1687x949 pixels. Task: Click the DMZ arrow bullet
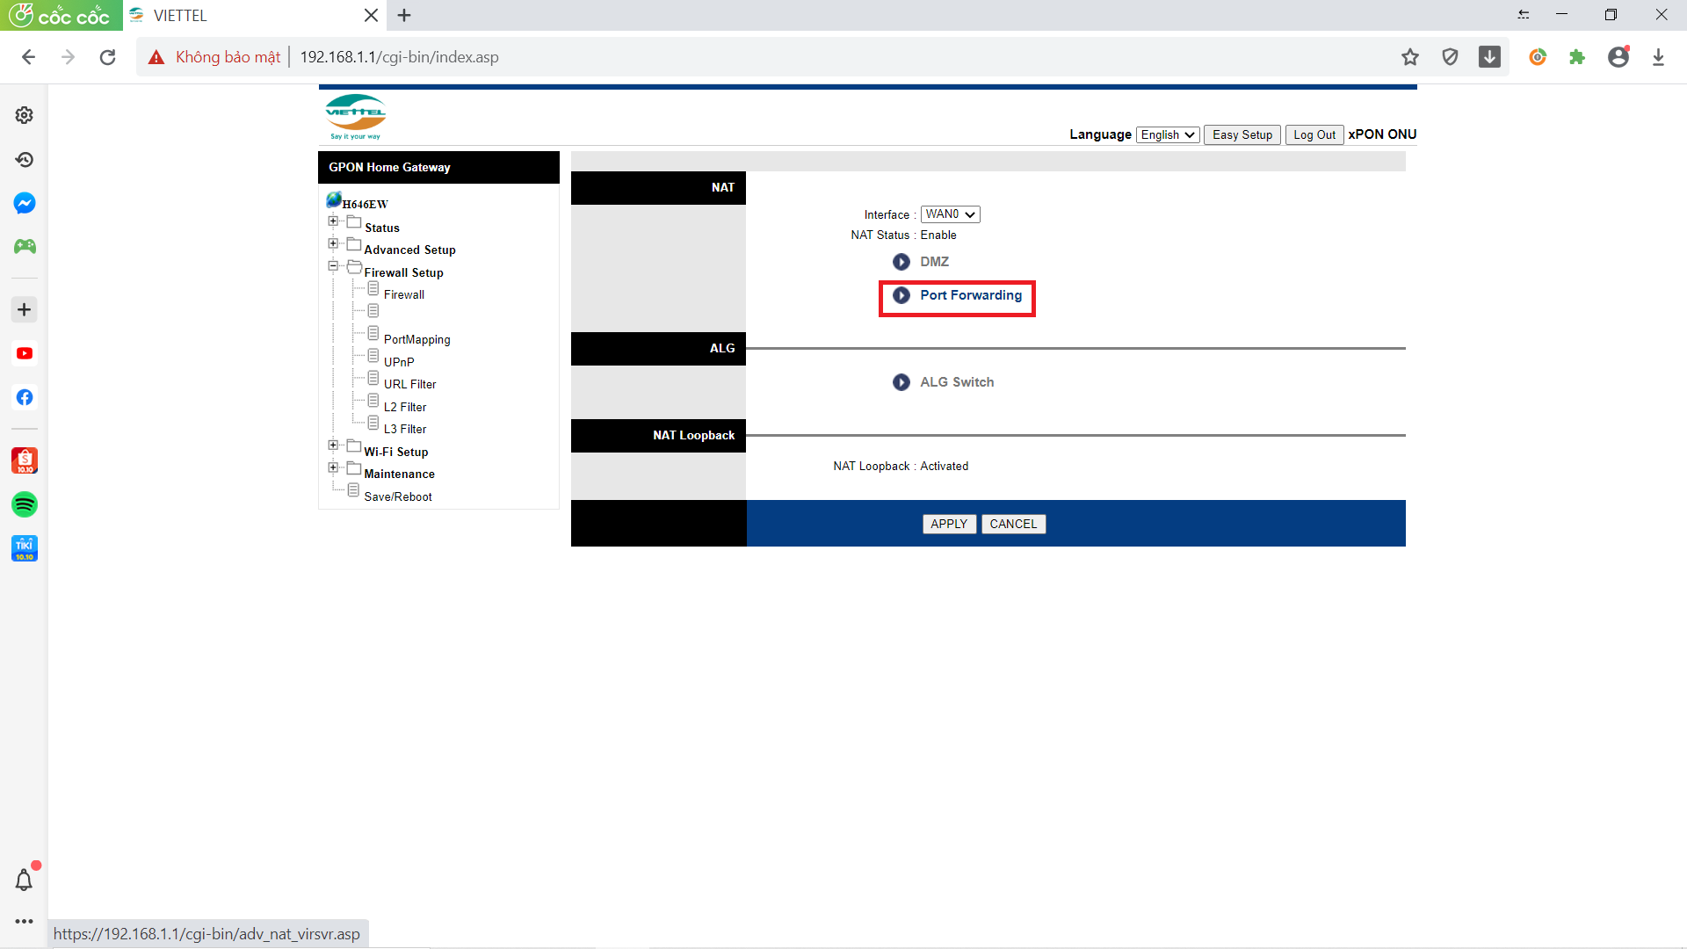point(901,262)
